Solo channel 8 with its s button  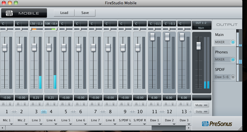tap(114, 104)
